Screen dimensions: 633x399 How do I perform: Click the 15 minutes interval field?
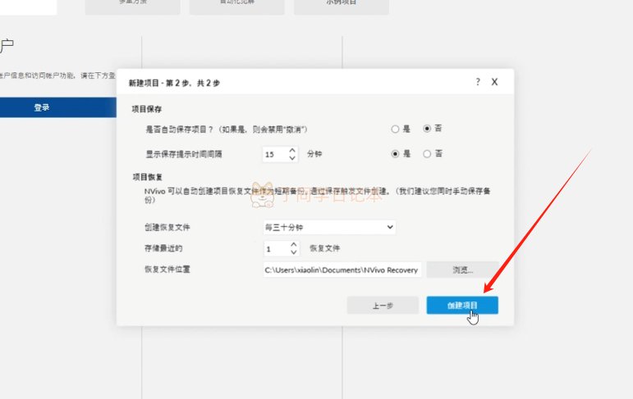[274, 154]
